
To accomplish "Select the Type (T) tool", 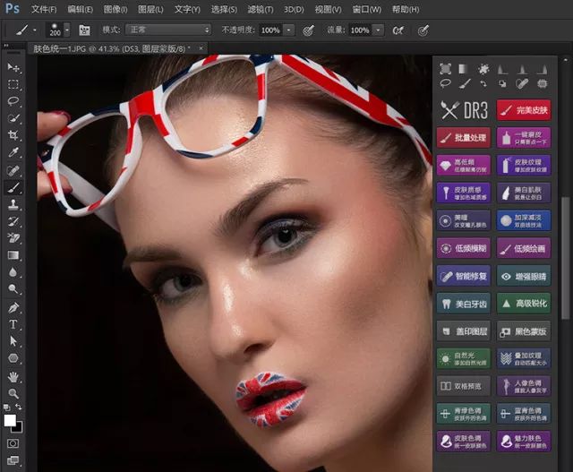I will click(x=13, y=323).
